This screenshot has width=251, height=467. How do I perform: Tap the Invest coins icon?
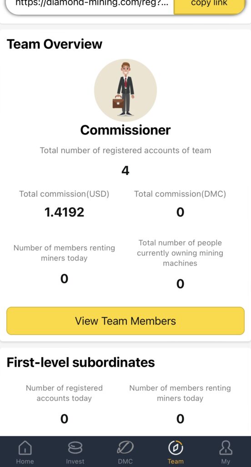pos(75,448)
